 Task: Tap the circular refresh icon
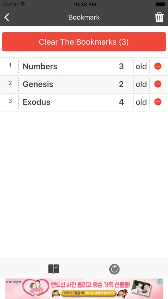[114, 269]
